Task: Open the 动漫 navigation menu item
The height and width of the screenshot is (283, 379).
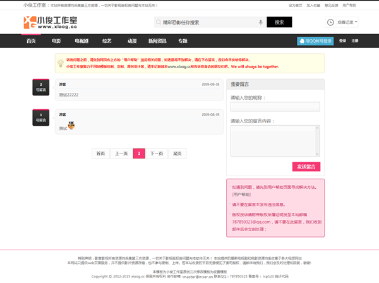Action: point(132,41)
